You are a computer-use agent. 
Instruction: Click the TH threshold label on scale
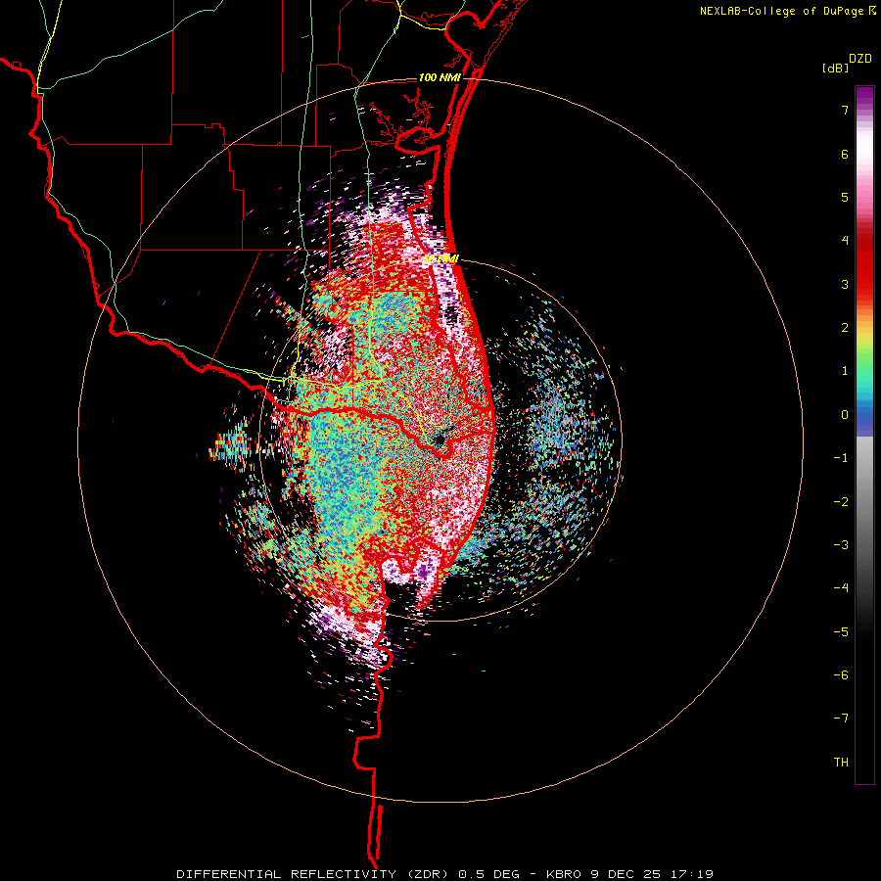click(841, 763)
